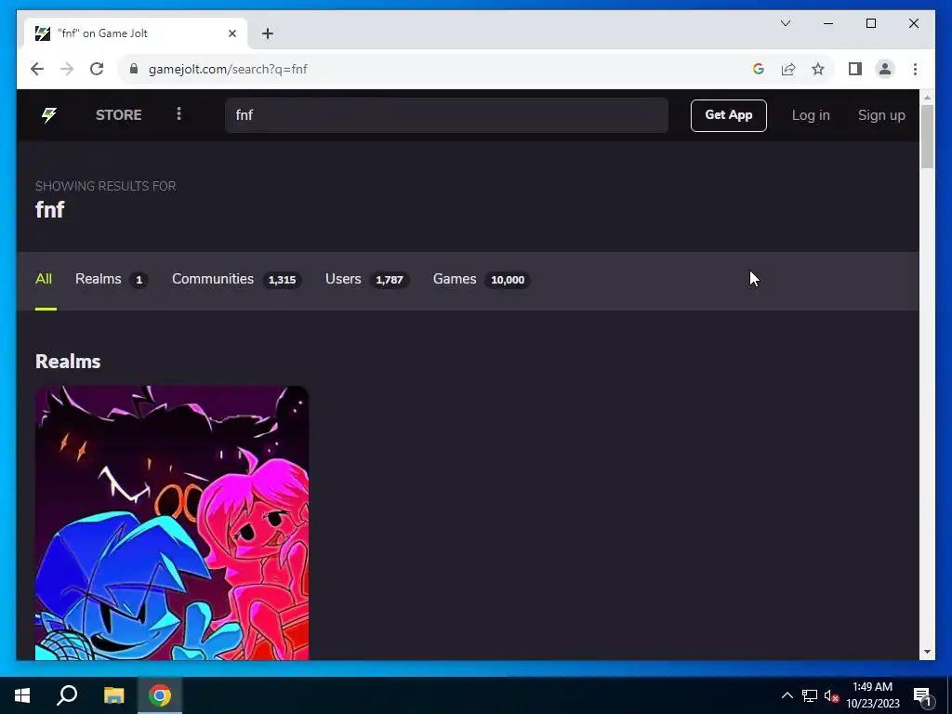This screenshot has height=714, width=952.
Task: Click the Communities count badge 1,315
Action: pos(283,280)
